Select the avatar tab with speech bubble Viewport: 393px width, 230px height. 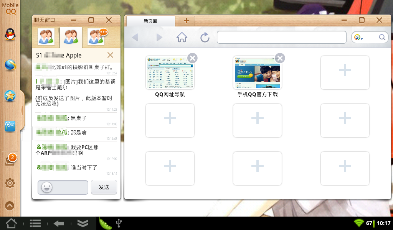coord(97,37)
